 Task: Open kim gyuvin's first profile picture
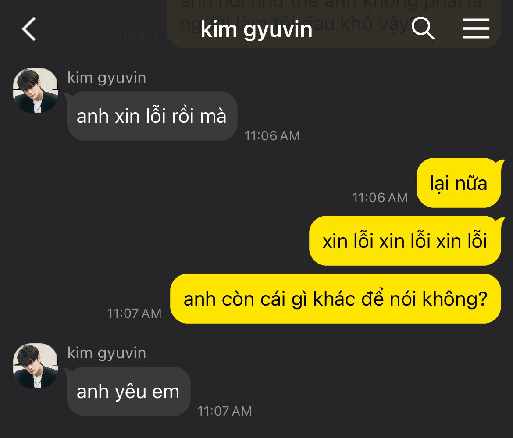pyautogui.click(x=36, y=90)
